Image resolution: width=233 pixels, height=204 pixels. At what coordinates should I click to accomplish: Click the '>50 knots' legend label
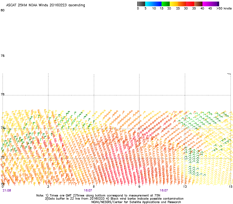pos(224,8)
